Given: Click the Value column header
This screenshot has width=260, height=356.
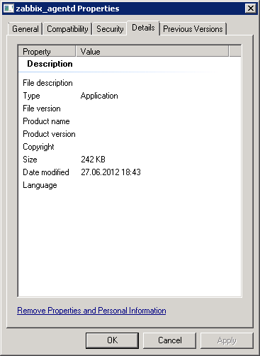Looking at the screenshot, I should (x=152, y=51).
